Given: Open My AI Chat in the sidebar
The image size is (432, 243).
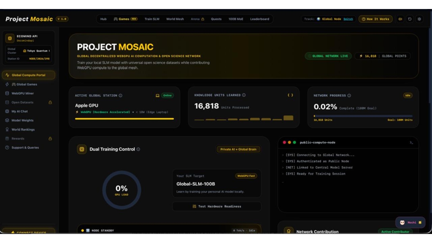Looking at the screenshot, I should (28, 111).
